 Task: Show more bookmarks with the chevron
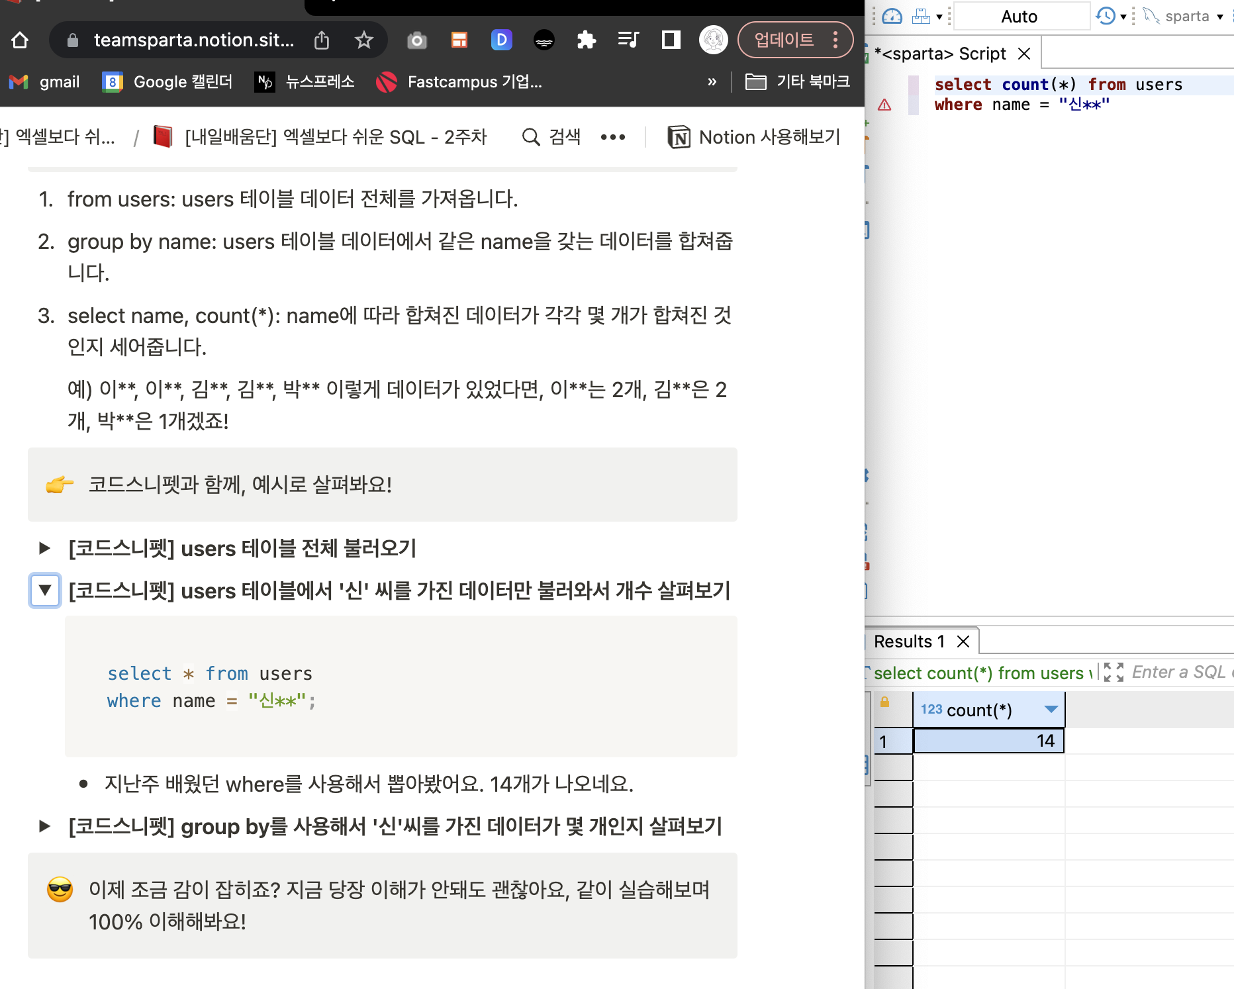[x=712, y=82]
